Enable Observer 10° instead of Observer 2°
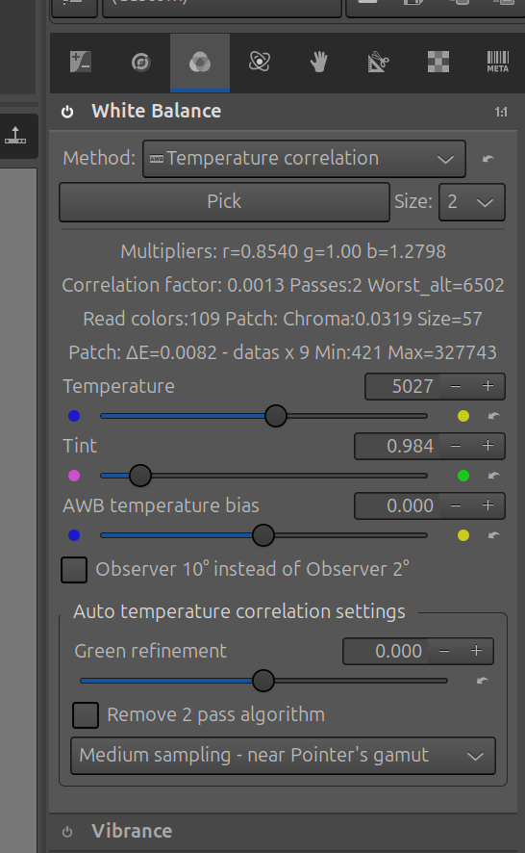The image size is (525, 853). pos(74,570)
